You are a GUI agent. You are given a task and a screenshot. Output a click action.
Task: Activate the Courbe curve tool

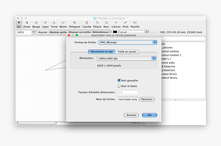click(x=87, y=24)
